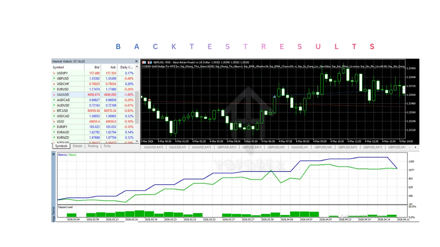Click the 2026.03.04 date label
The width and height of the screenshot is (440, 247).
point(73,219)
